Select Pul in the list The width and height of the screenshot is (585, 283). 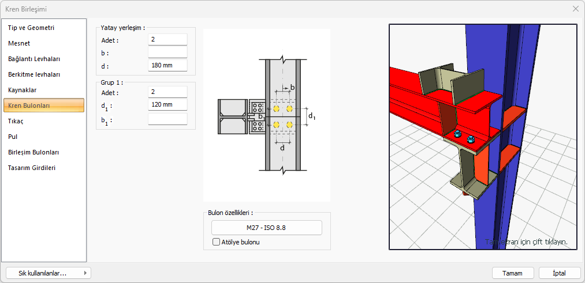tap(13, 137)
